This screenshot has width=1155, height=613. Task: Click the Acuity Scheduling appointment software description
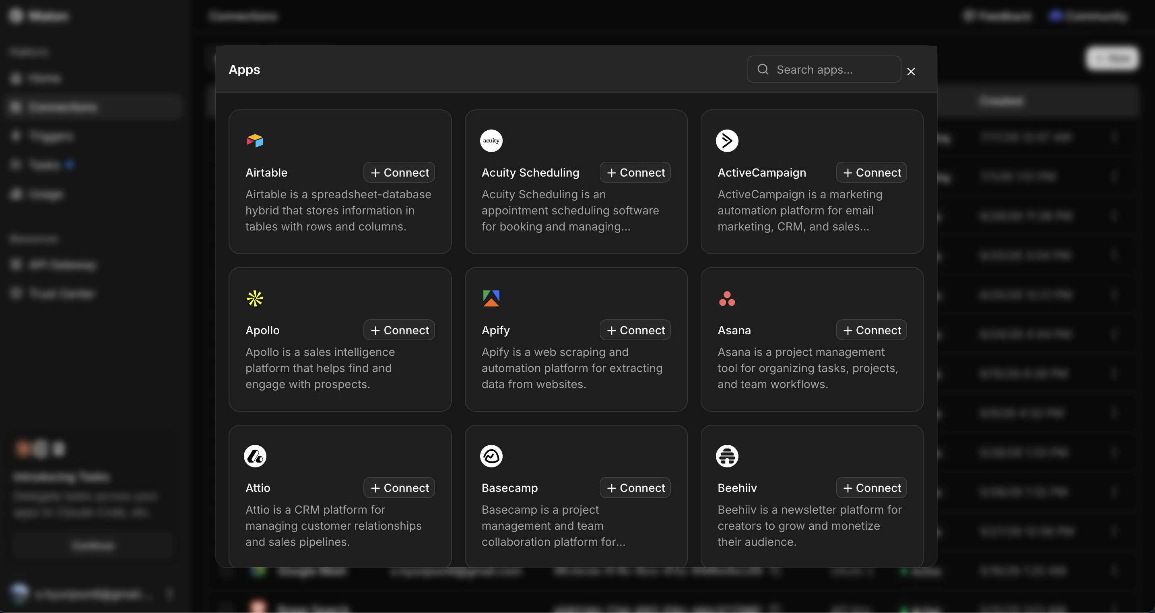tap(570, 211)
